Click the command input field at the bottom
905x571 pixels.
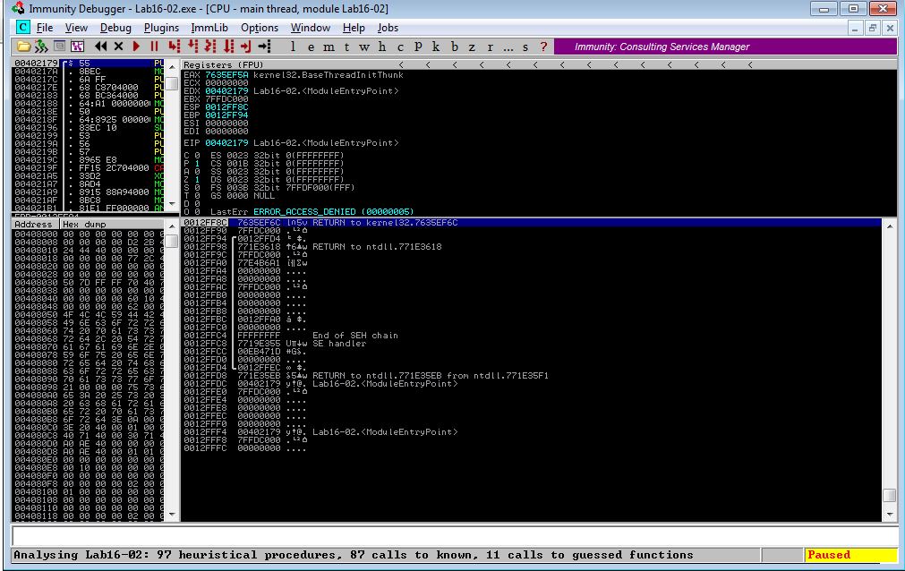point(454,536)
